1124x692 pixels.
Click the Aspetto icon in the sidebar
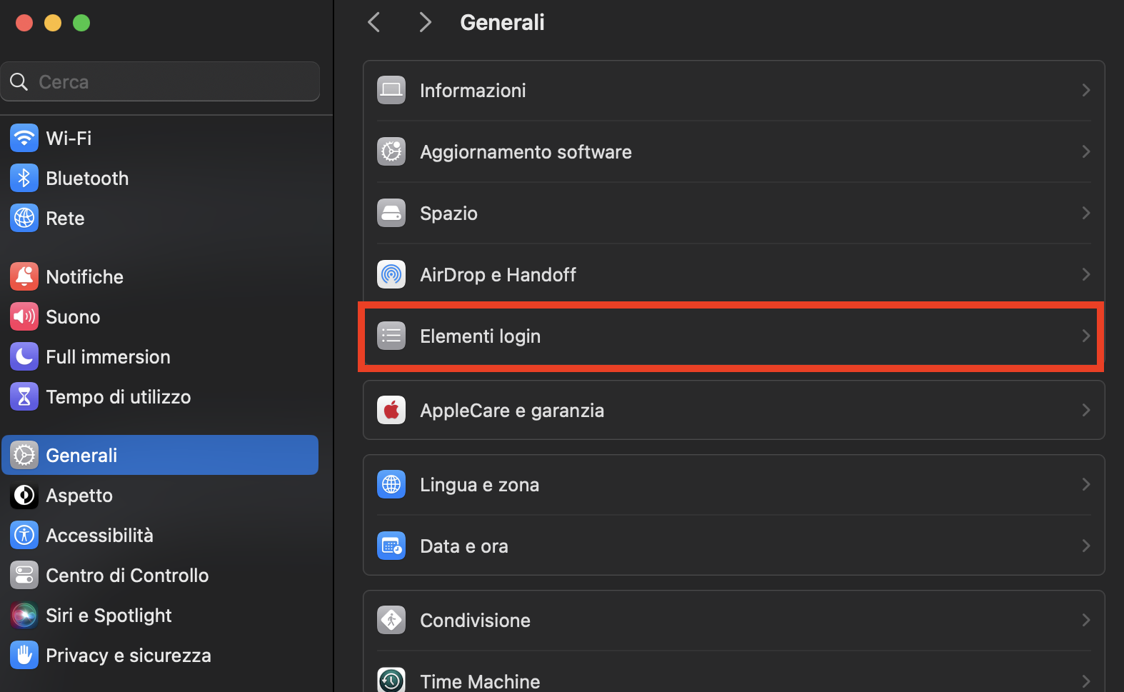point(24,495)
